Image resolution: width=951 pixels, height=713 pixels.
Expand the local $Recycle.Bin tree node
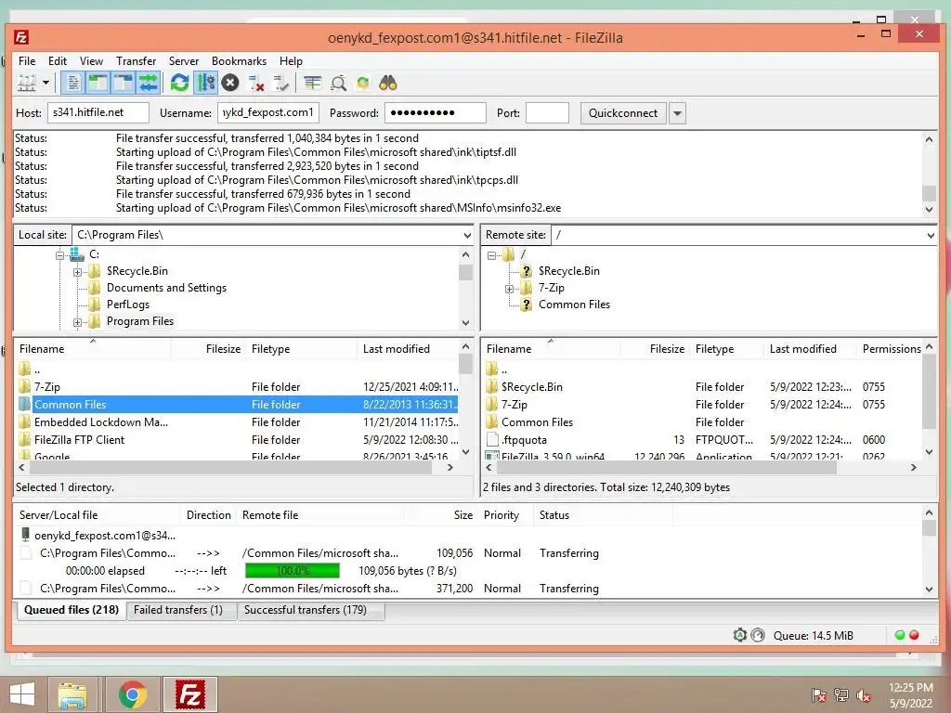[x=78, y=272]
